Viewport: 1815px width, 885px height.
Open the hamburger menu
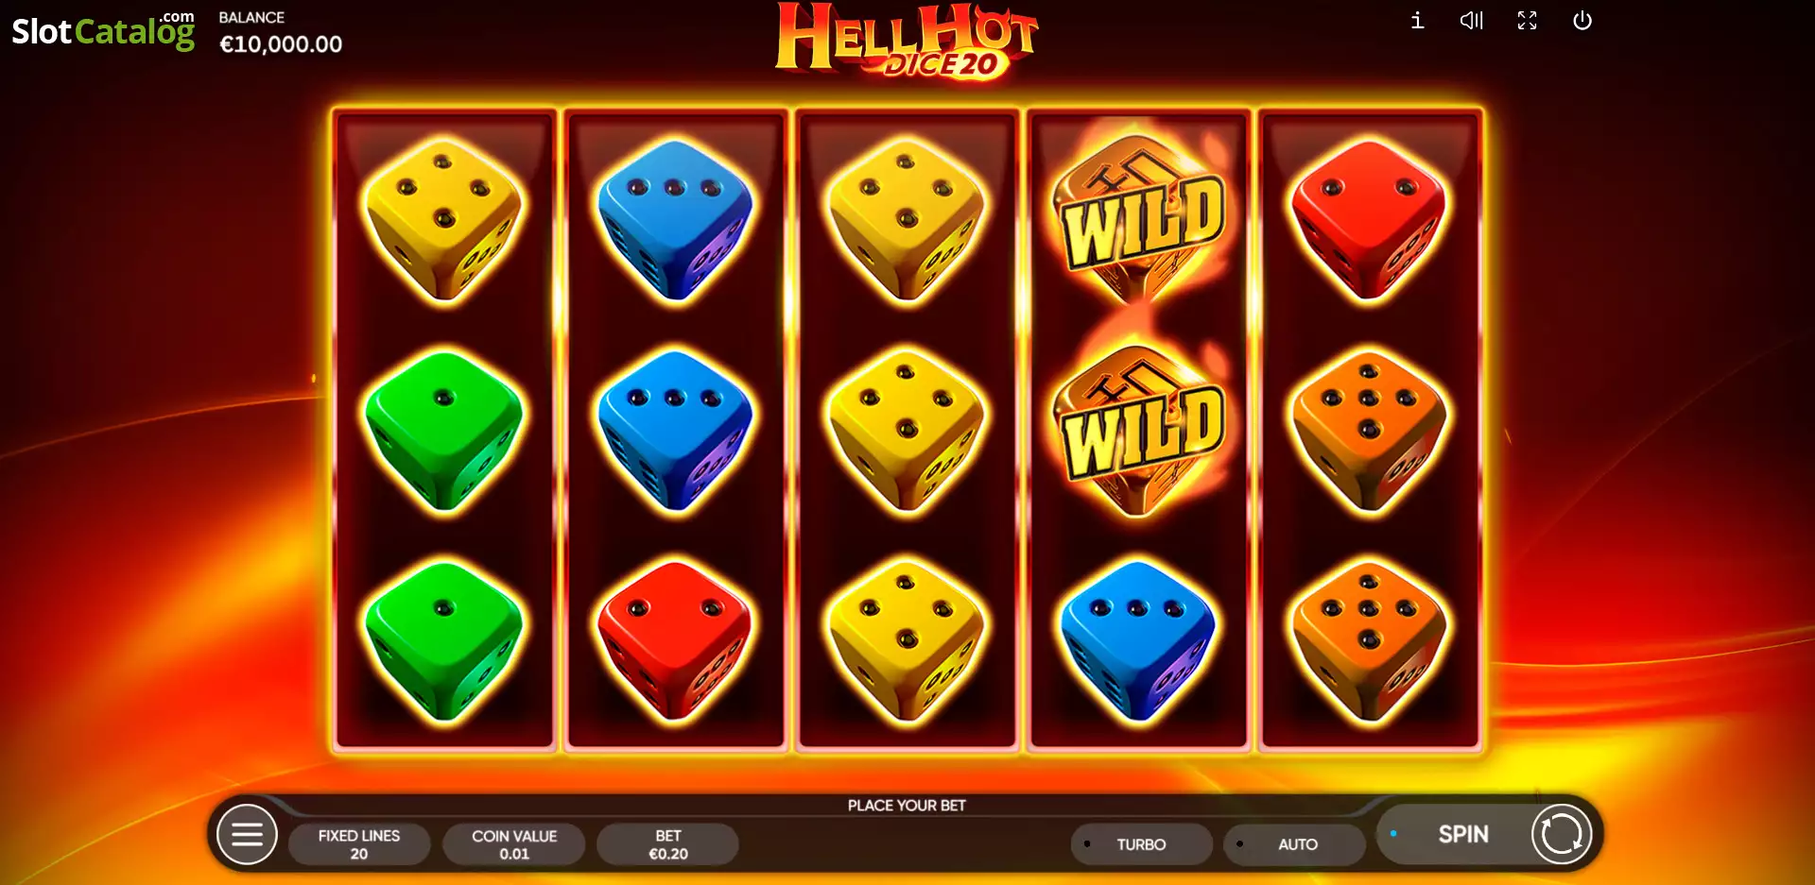click(x=247, y=834)
